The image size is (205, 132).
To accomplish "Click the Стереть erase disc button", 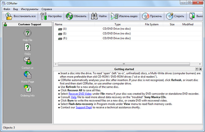I will pos(175,16).
